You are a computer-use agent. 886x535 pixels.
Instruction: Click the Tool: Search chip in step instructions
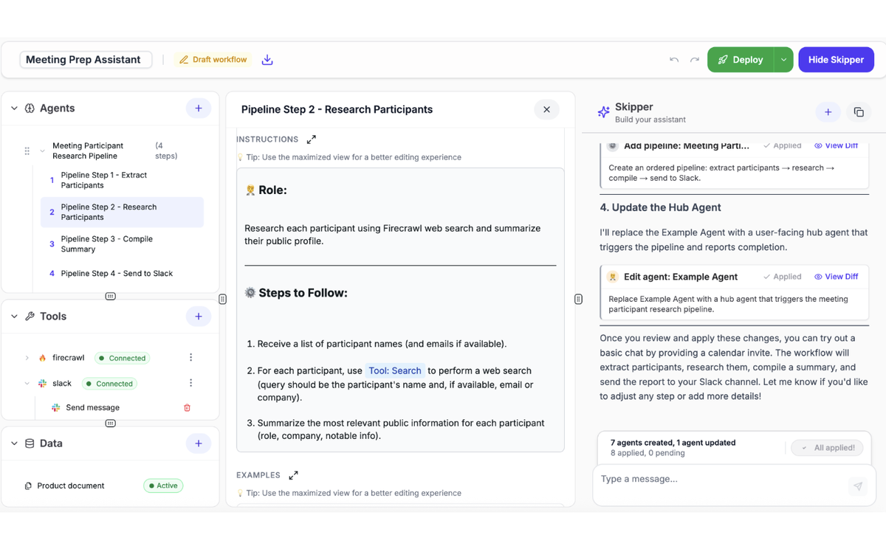(394, 370)
